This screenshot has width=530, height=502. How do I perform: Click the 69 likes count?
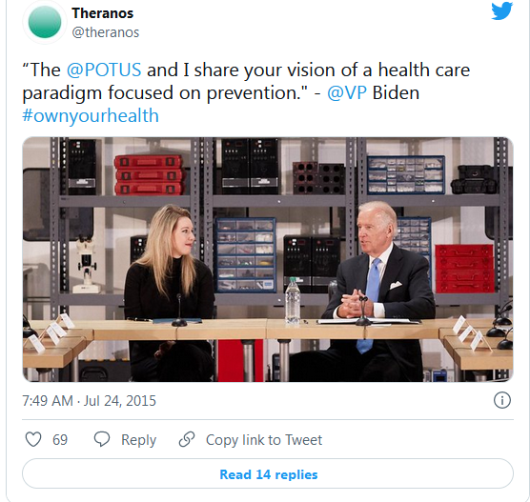(x=60, y=440)
